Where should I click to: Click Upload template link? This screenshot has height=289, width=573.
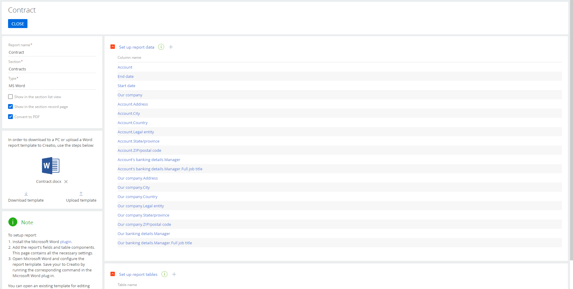(81, 200)
